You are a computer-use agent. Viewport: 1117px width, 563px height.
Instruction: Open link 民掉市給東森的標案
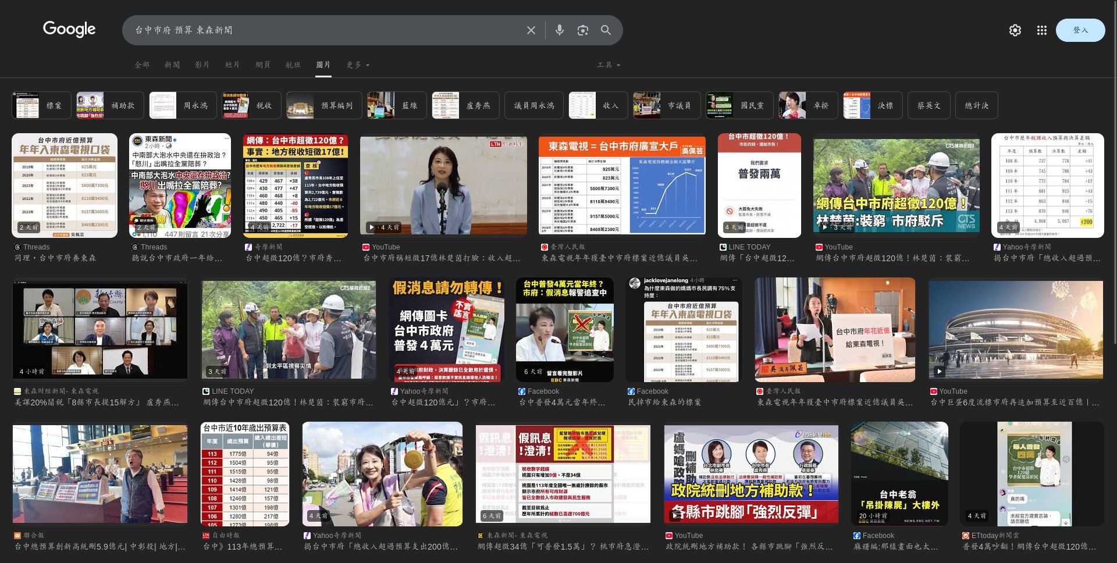tap(664, 402)
